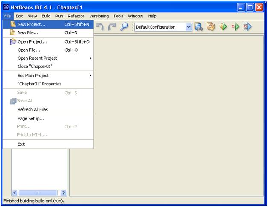Image resolution: width=268 pixels, height=207 pixels.
Task: Click left arrow of horizontal scrollbar
Action: tap(15, 192)
